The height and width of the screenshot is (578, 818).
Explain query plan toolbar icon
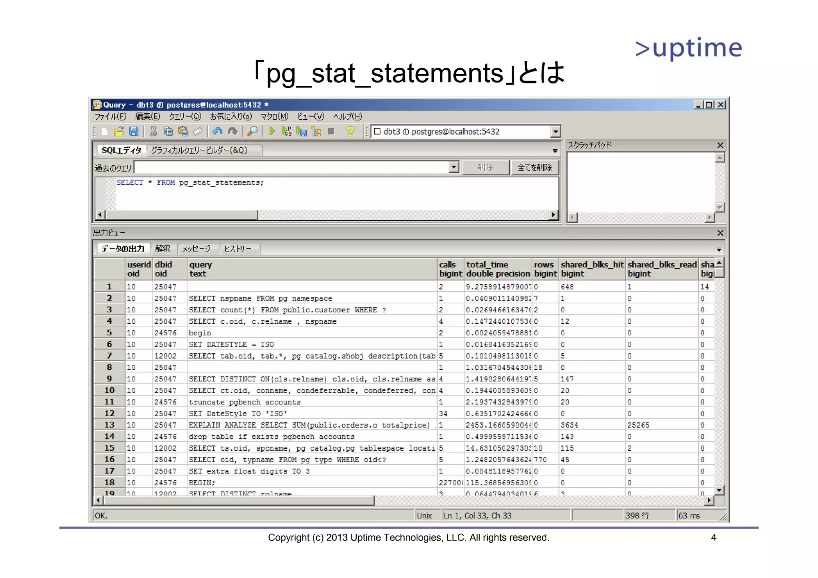[316, 131]
